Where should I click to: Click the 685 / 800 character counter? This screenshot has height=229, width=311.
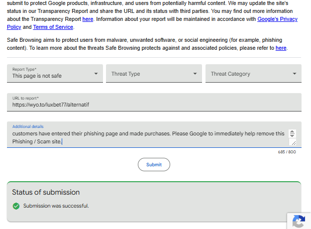tap(287, 152)
